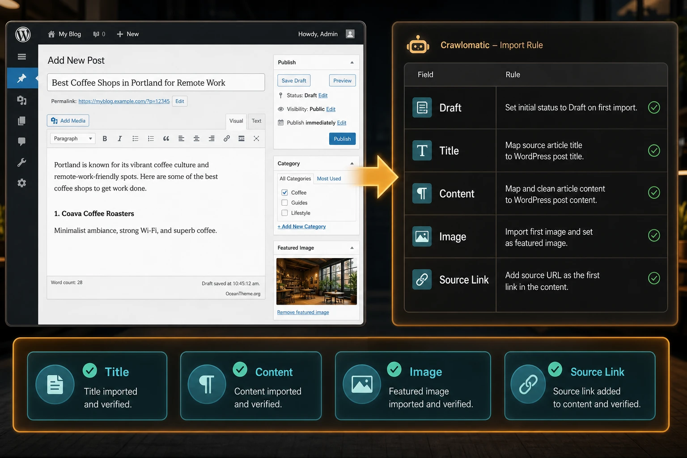687x458 pixels.
Task: Toggle the sidebar hamburger menu icon
Action: pos(21,57)
